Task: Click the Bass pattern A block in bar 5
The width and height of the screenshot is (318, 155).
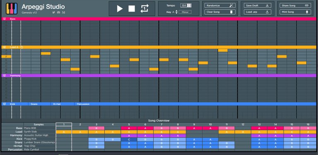Action: point(129,128)
